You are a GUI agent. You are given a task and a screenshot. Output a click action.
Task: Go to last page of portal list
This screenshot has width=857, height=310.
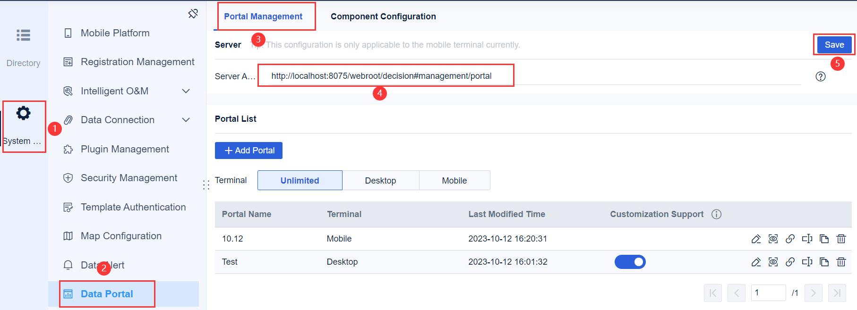click(x=837, y=293)
